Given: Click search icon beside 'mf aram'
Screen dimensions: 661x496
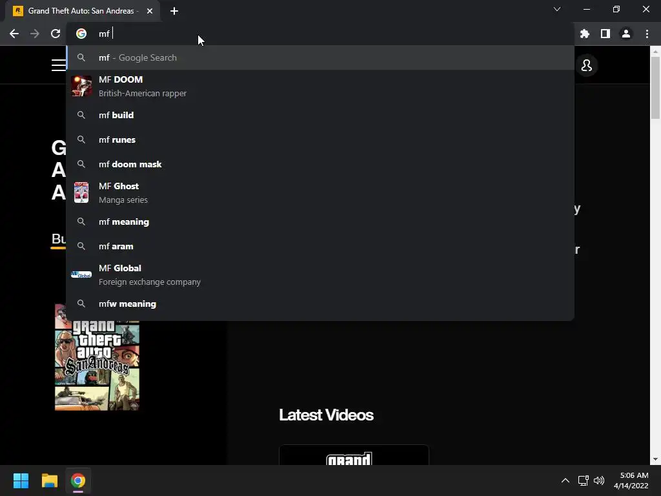Looking at the screenshot, I should point(81,246).
